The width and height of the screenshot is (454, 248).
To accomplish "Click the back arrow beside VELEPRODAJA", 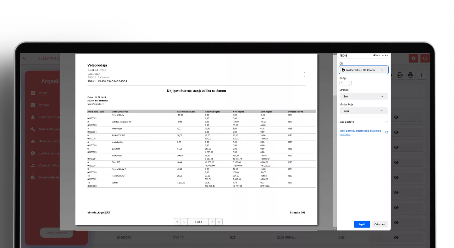I will pyautogui.click(x=24, y=58).
